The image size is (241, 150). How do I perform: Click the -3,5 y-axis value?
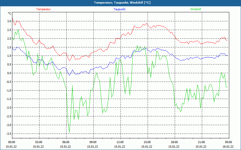point(9,133)
